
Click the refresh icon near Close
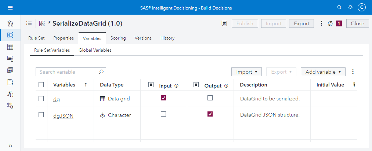330,23
